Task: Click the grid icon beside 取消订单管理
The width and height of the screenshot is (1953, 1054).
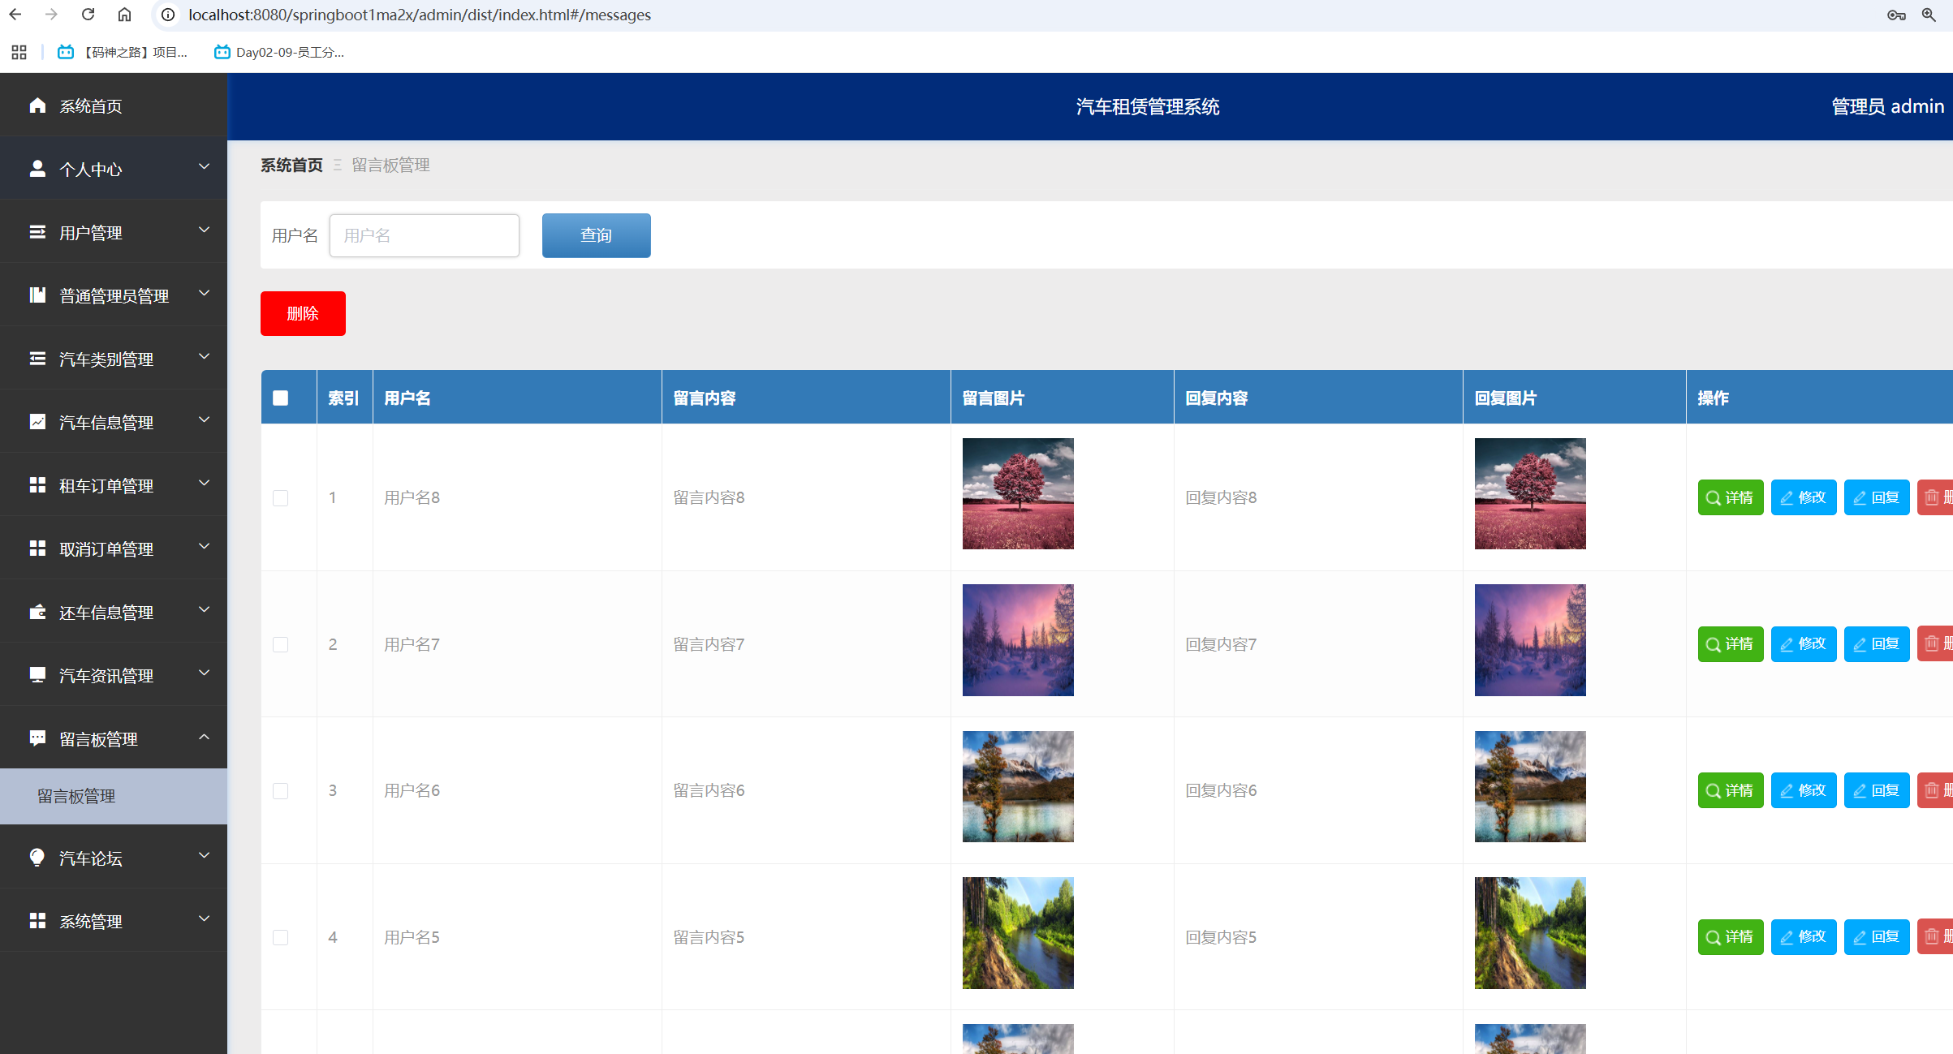Action: click(x=37, y=549)
